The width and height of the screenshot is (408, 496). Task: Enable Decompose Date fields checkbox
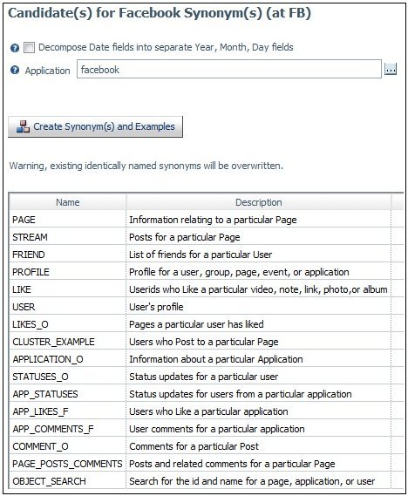coord(29,48)
